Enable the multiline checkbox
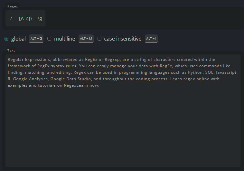The image size is (244, 171). click(x=49, y=39)
